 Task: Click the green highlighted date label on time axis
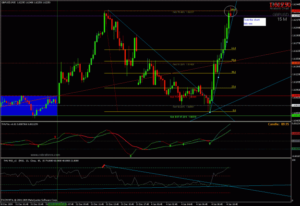coord(57,204)
